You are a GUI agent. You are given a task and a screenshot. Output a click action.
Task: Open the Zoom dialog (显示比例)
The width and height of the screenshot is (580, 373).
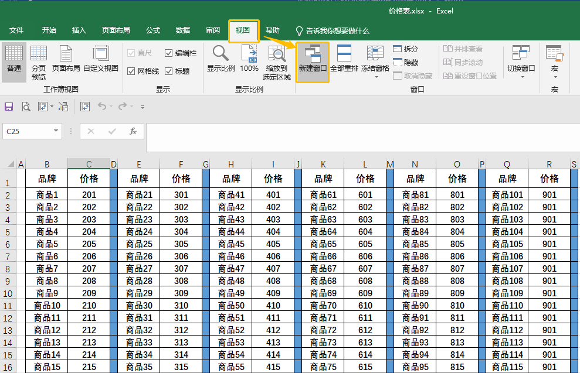(221, 59)
